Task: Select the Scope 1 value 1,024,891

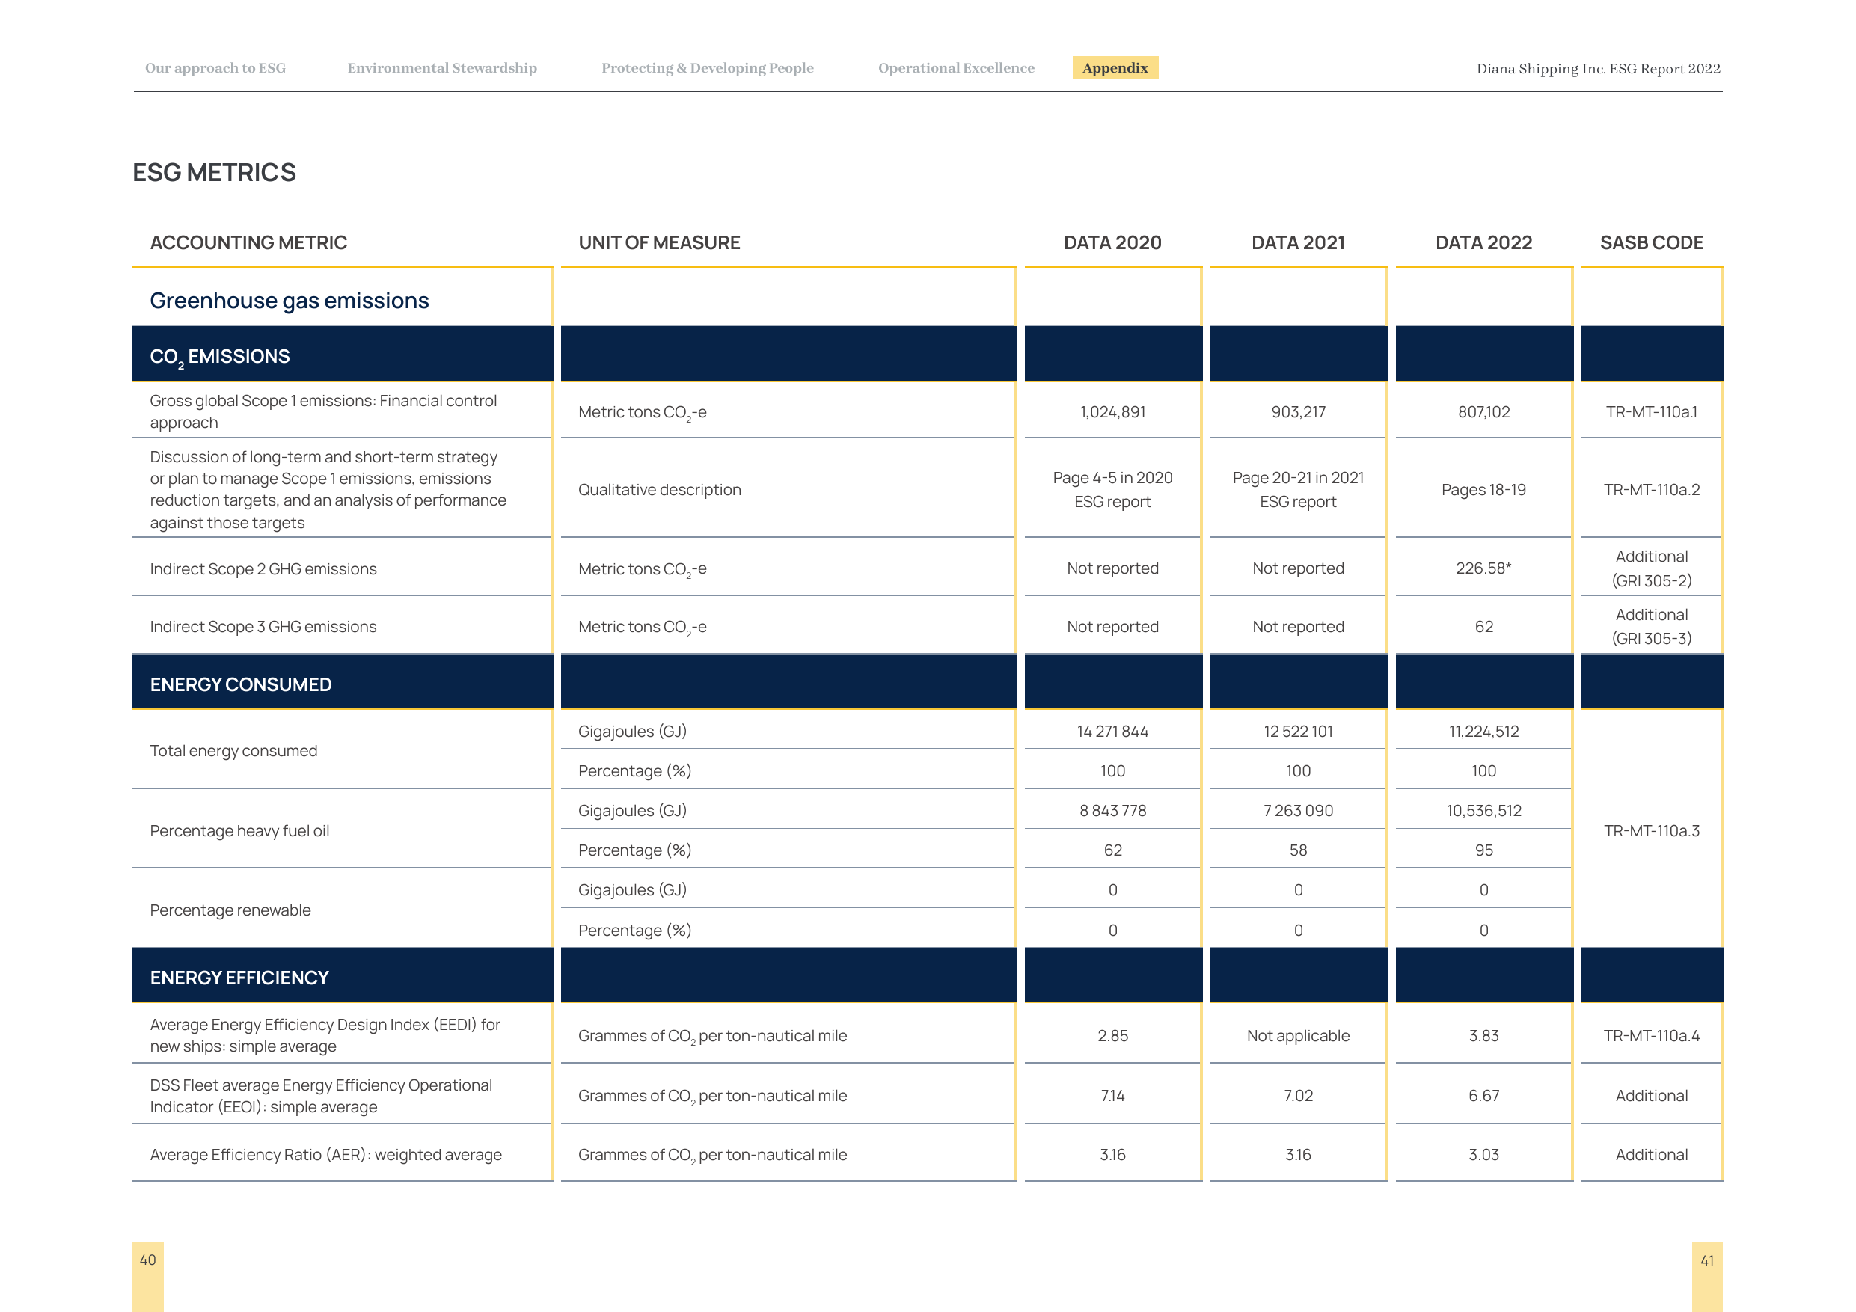Action: (1112, 412)
